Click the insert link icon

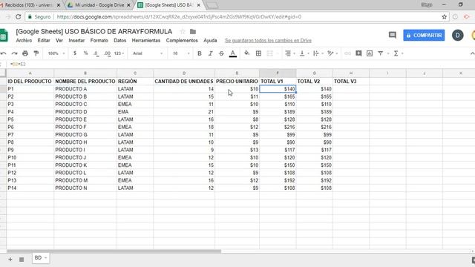click(347, 53)
